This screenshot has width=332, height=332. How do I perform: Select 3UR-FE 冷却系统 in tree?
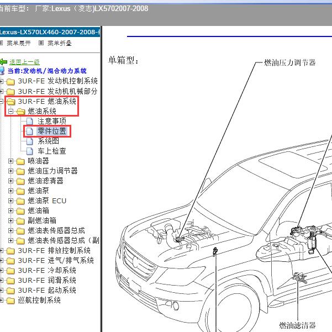click(47, 270)
